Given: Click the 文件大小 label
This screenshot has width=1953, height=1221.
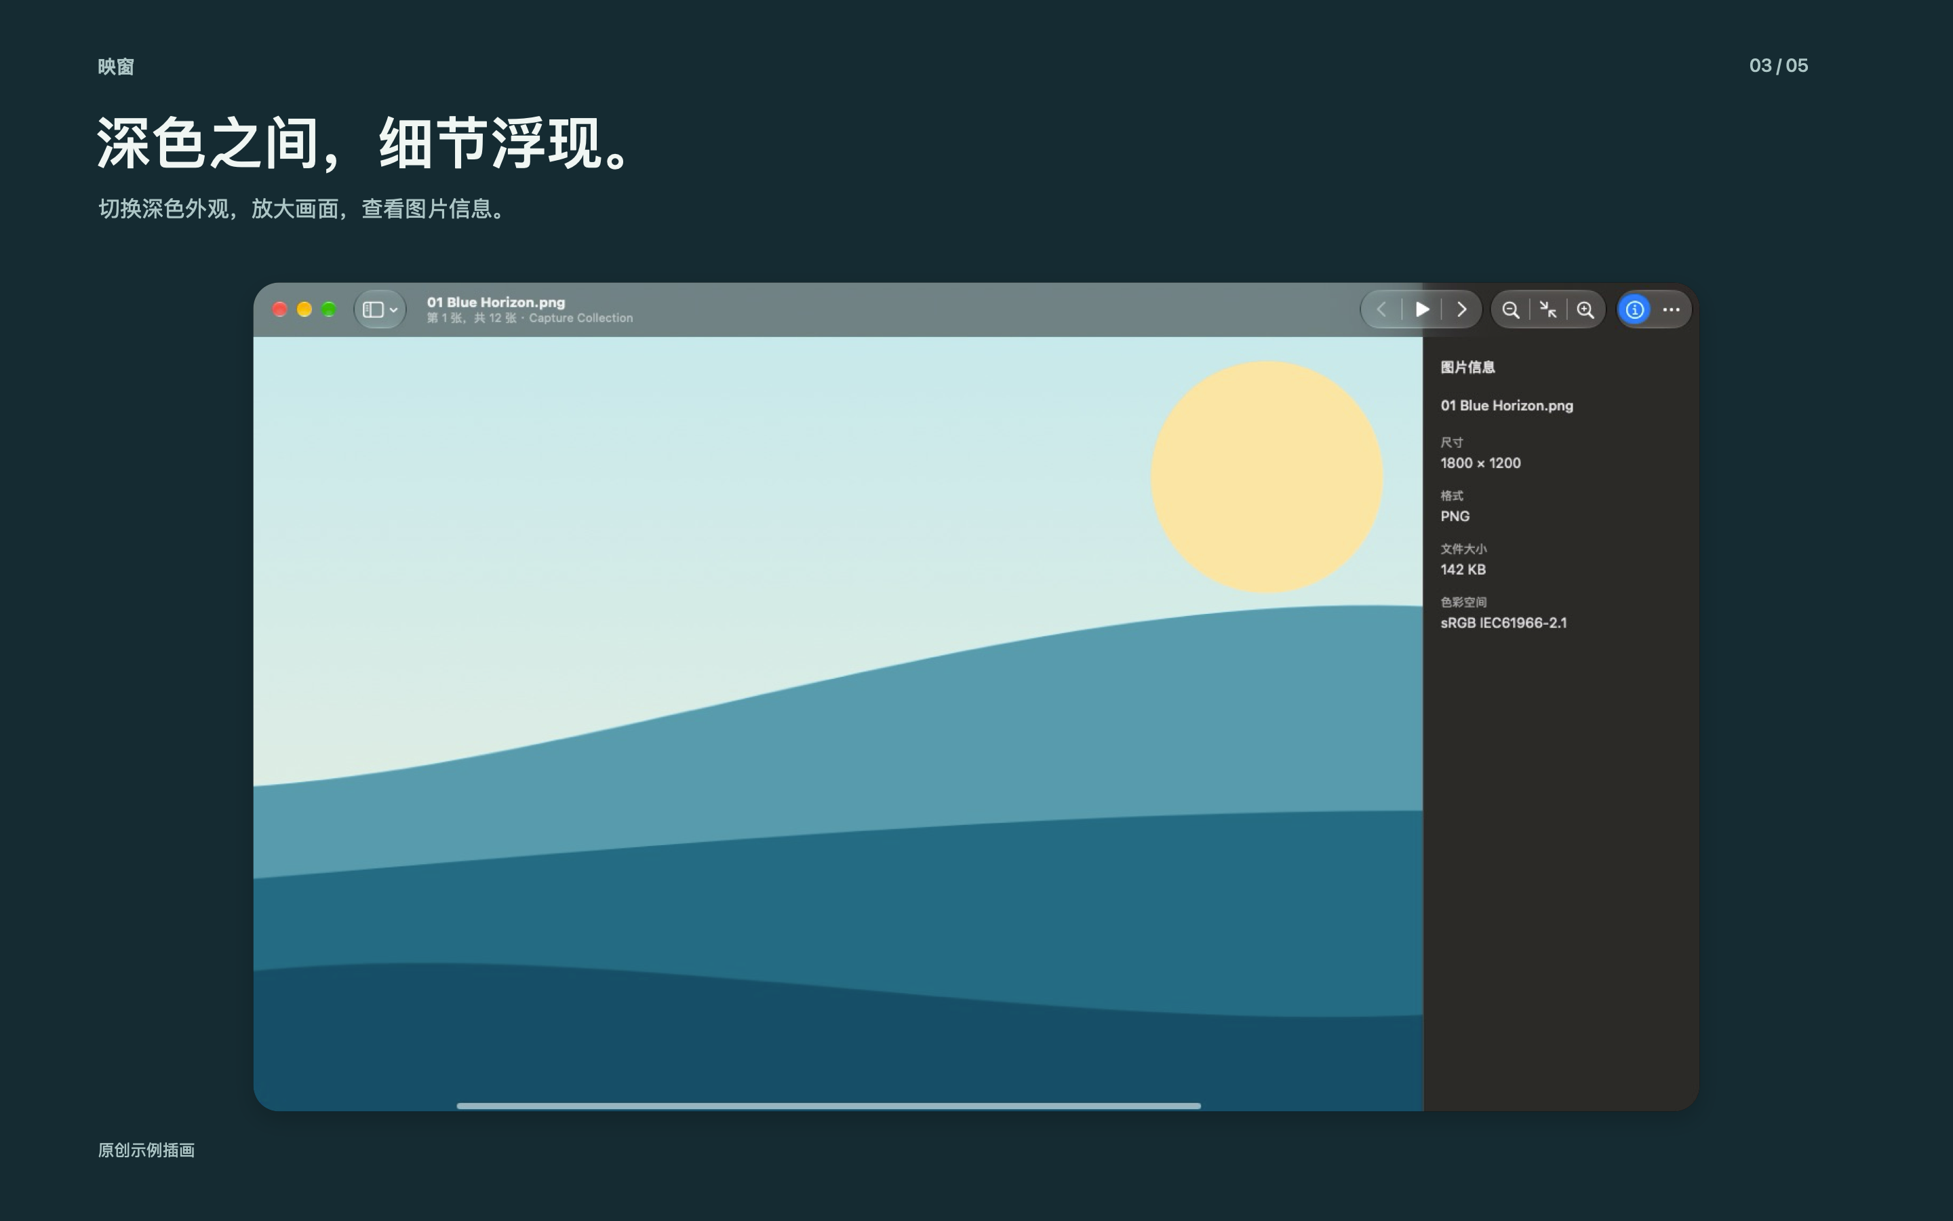Looking at the screenshot, I should [1463, 549].
